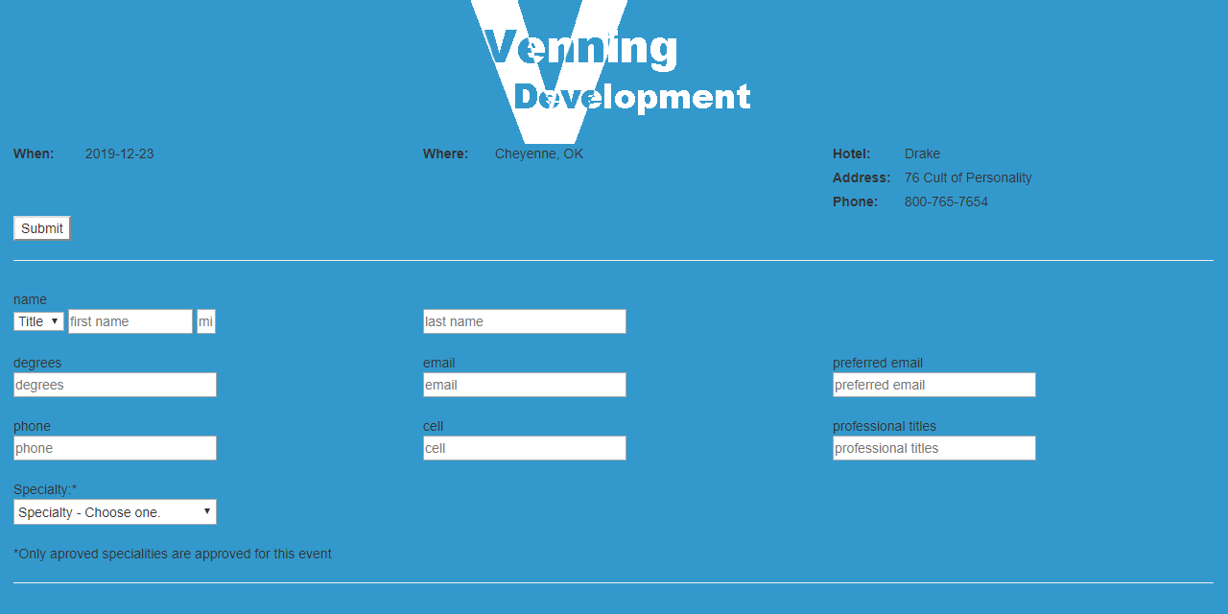Click the preferred email input field
Screen dimensions: 1228x614
[x=934, y=385]
